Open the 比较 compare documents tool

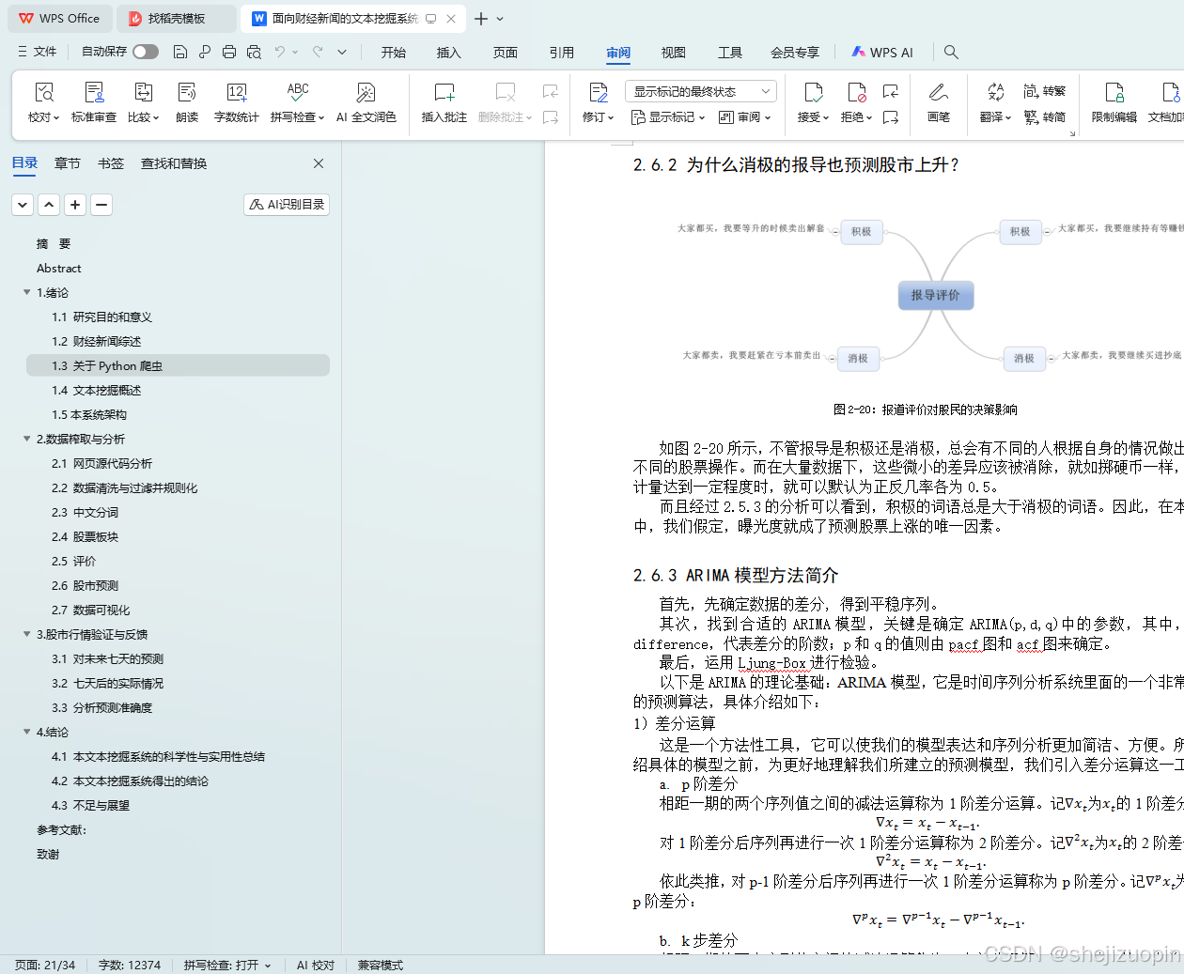pos(143,103)
